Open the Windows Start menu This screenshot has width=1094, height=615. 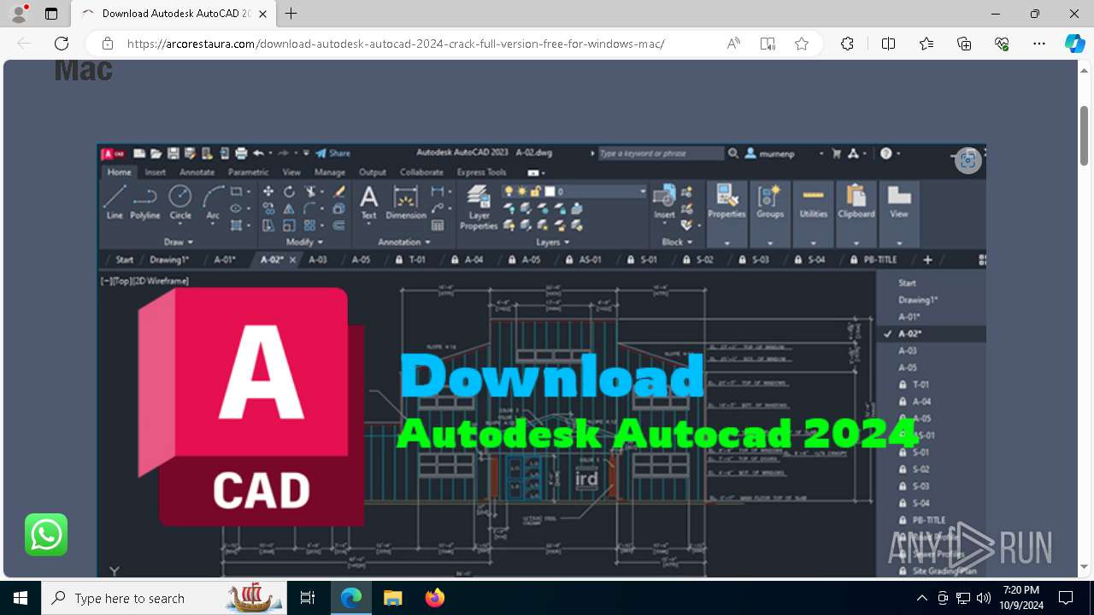pyautogui.click(x=21, y=598)
